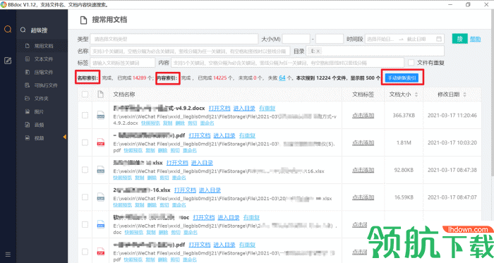The width and height of the screenshot is (494, 263).
Task: Open the 截止日期 end date picker
Action: pyautogui.click(x=416, y=39)
